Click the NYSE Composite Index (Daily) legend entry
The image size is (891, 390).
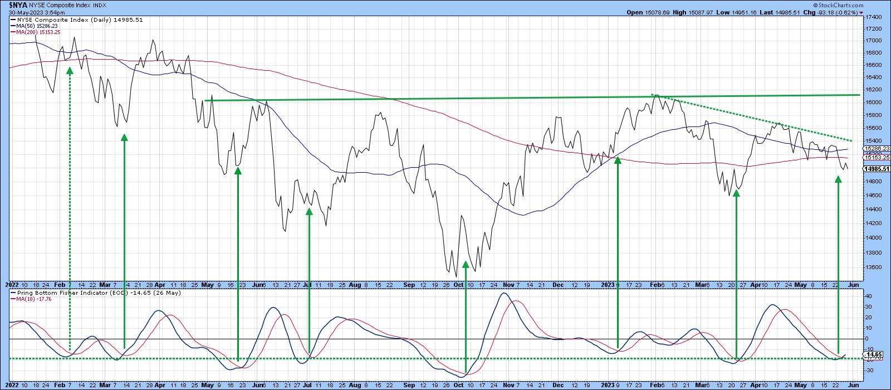(79, 19)
